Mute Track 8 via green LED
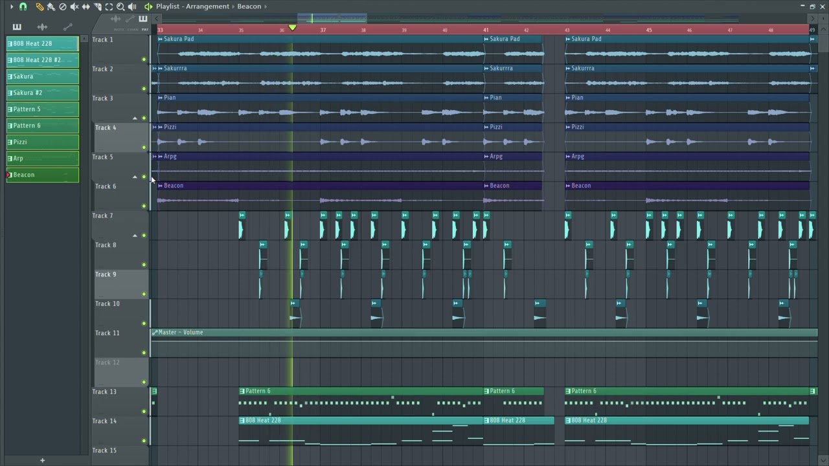829x466 pixels. pos(144,265)
